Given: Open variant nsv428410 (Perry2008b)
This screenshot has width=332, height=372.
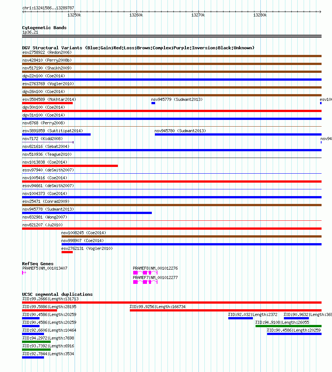Looking at the screenshot, I should pyautogui.click(x=47, y=60).
